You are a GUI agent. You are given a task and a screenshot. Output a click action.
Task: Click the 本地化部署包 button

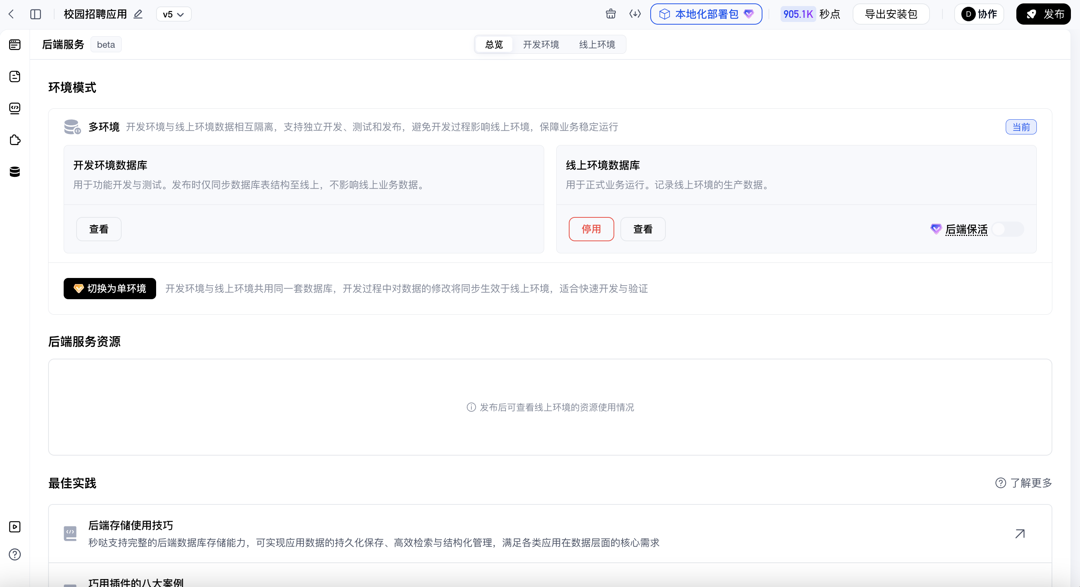pos(706,14)
